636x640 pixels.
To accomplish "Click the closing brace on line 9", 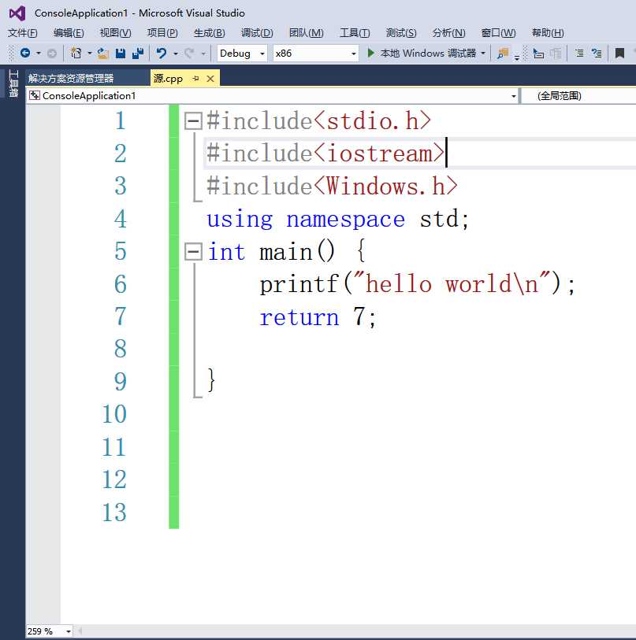I will point(211,380).
